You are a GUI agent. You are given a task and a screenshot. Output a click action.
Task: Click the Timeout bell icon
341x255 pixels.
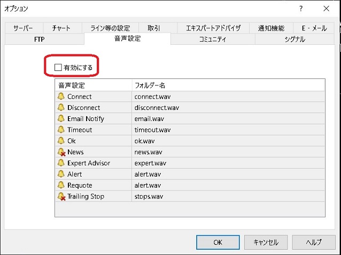pyautogui.click(x=61, y=130)
